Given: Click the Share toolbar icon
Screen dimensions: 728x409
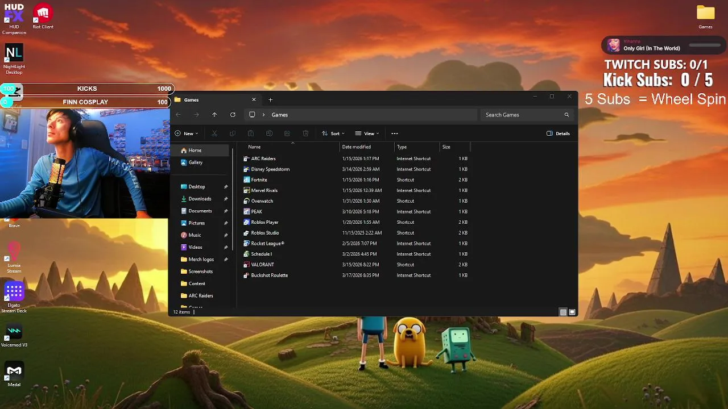Looking at the screenshot, I should (287, 133).
